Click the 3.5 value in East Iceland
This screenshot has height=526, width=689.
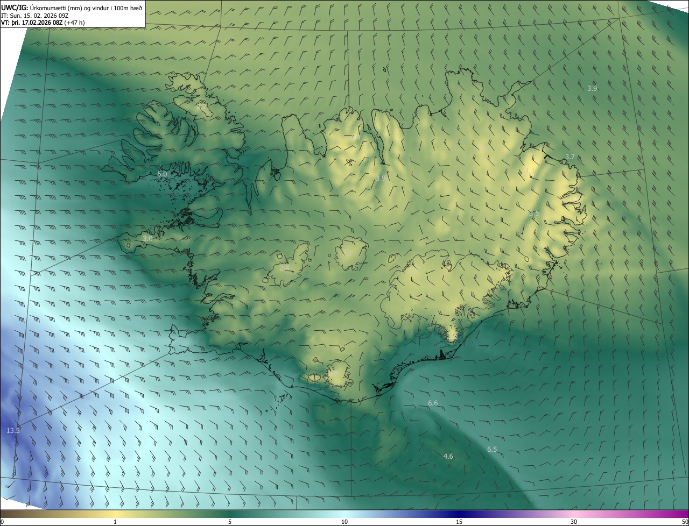[534, 214]
